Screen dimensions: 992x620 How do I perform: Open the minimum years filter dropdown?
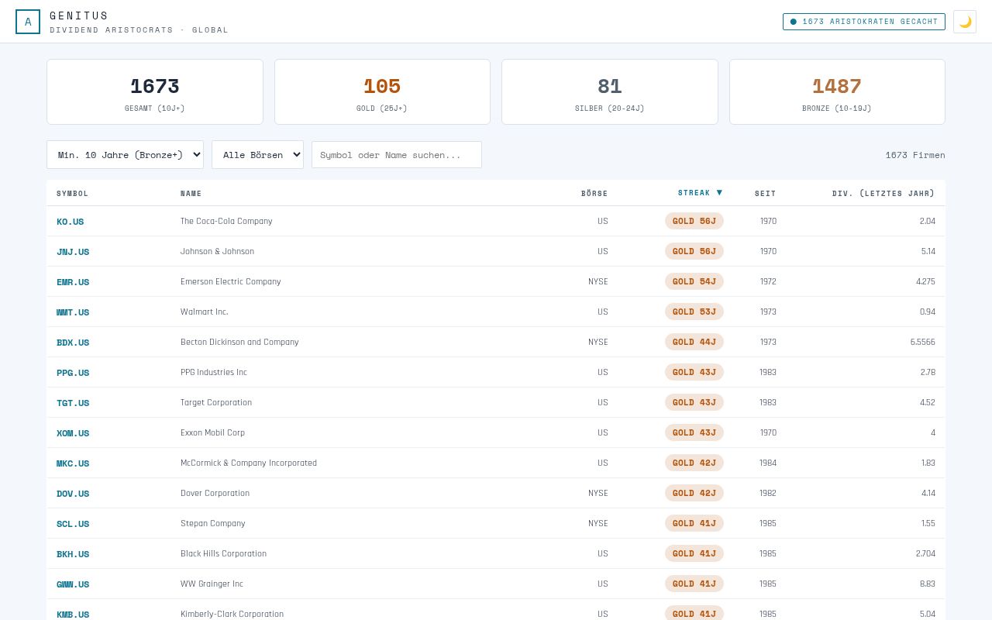point(125,154)
